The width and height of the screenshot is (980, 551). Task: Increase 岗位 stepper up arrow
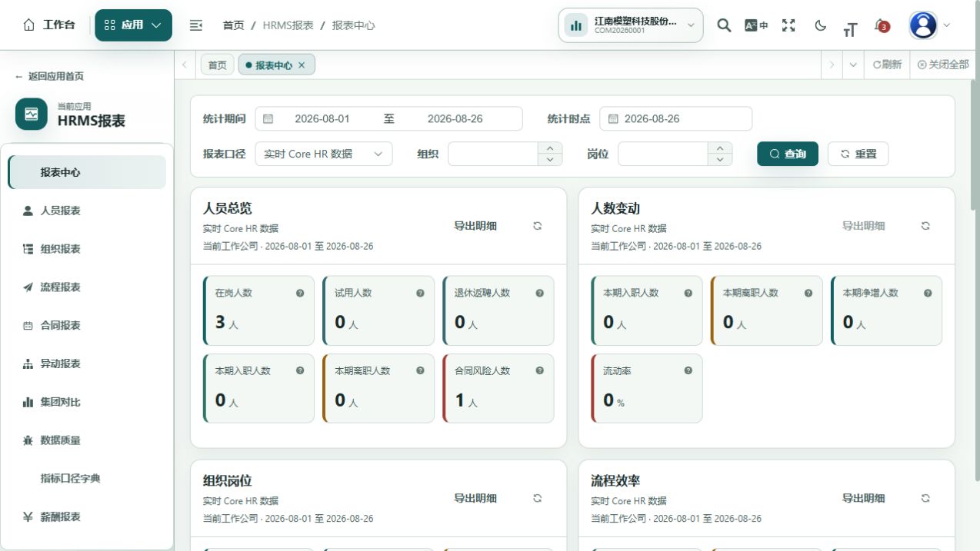(719, 148)
